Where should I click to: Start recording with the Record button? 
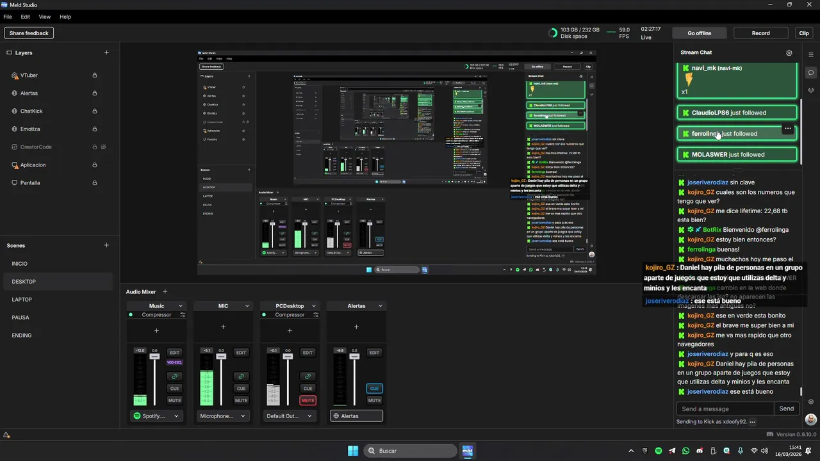761,33
